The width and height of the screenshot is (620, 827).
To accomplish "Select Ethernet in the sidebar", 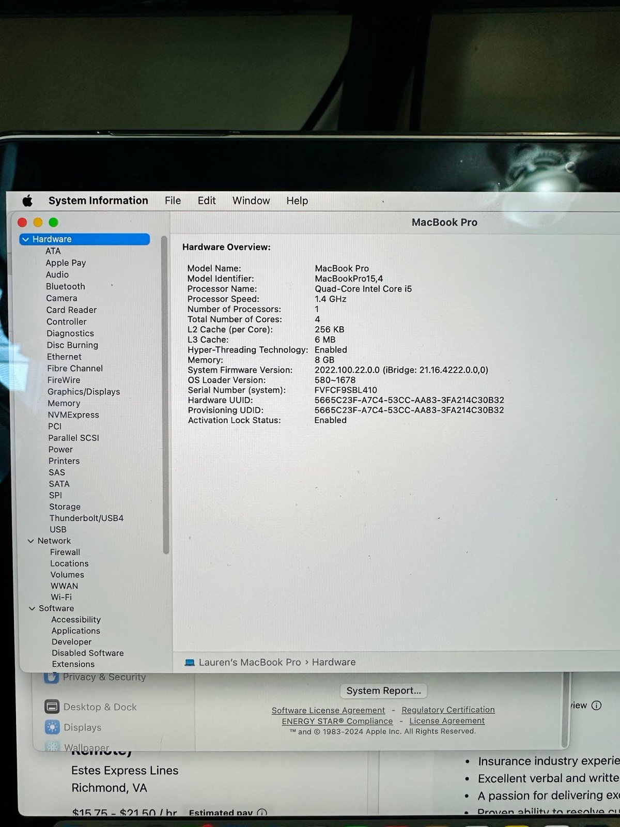I will [64, 357].
